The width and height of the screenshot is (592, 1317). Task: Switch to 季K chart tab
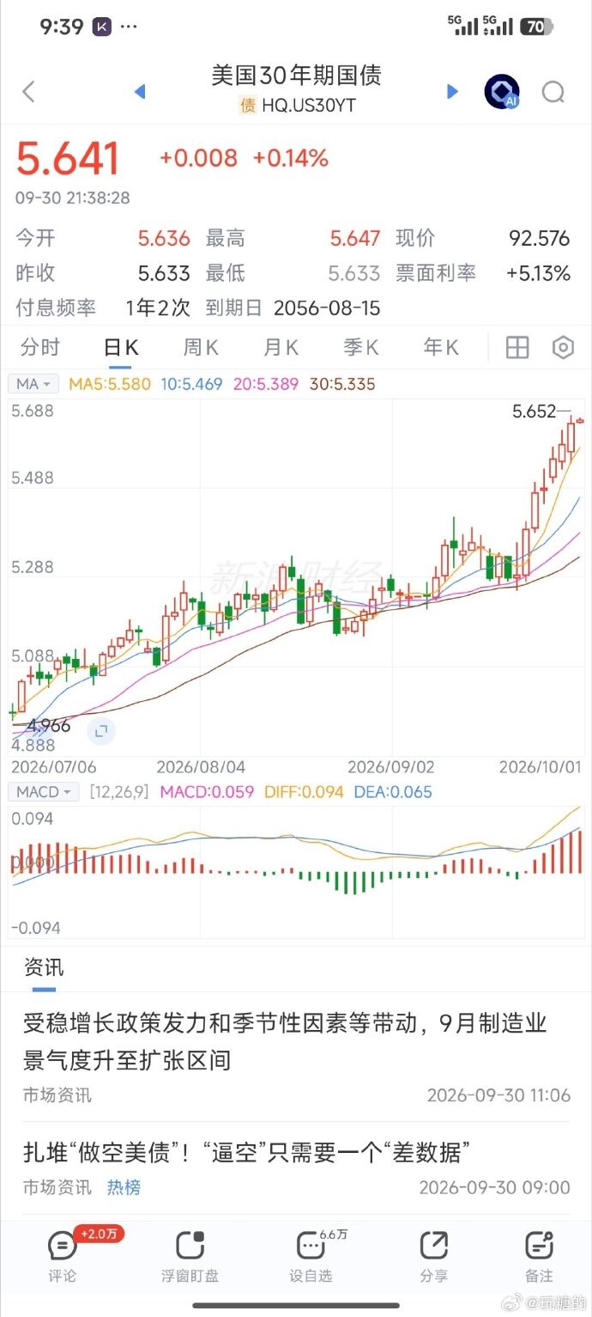(x=361, y=347)
